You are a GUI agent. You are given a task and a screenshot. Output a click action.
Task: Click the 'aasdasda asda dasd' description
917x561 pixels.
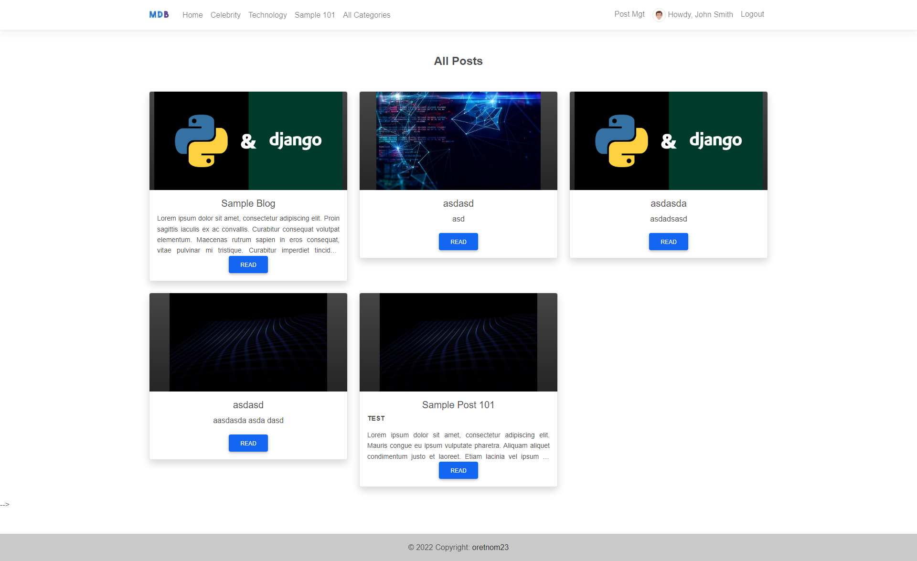pyautogui.click(x=248, y=420)
